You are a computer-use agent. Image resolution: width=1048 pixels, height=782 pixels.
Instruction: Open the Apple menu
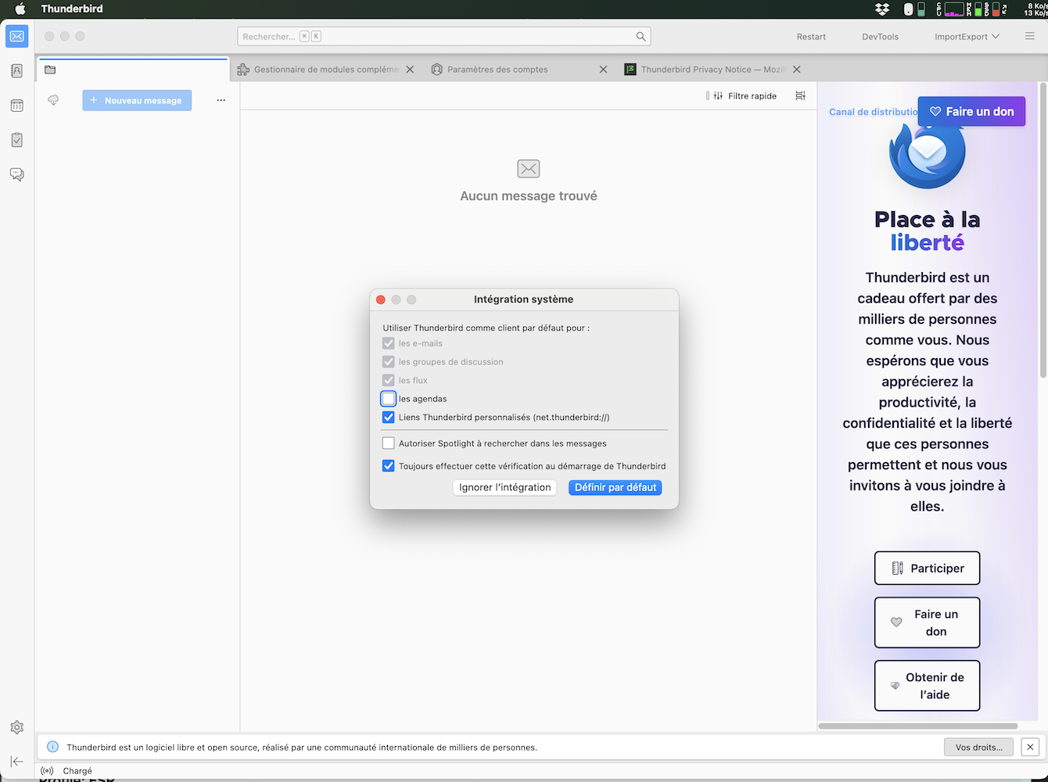(20, 9)
